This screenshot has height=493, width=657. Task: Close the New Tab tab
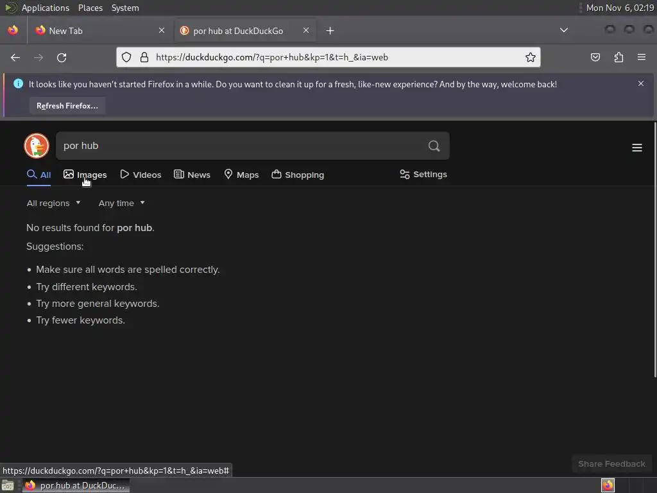162,30
